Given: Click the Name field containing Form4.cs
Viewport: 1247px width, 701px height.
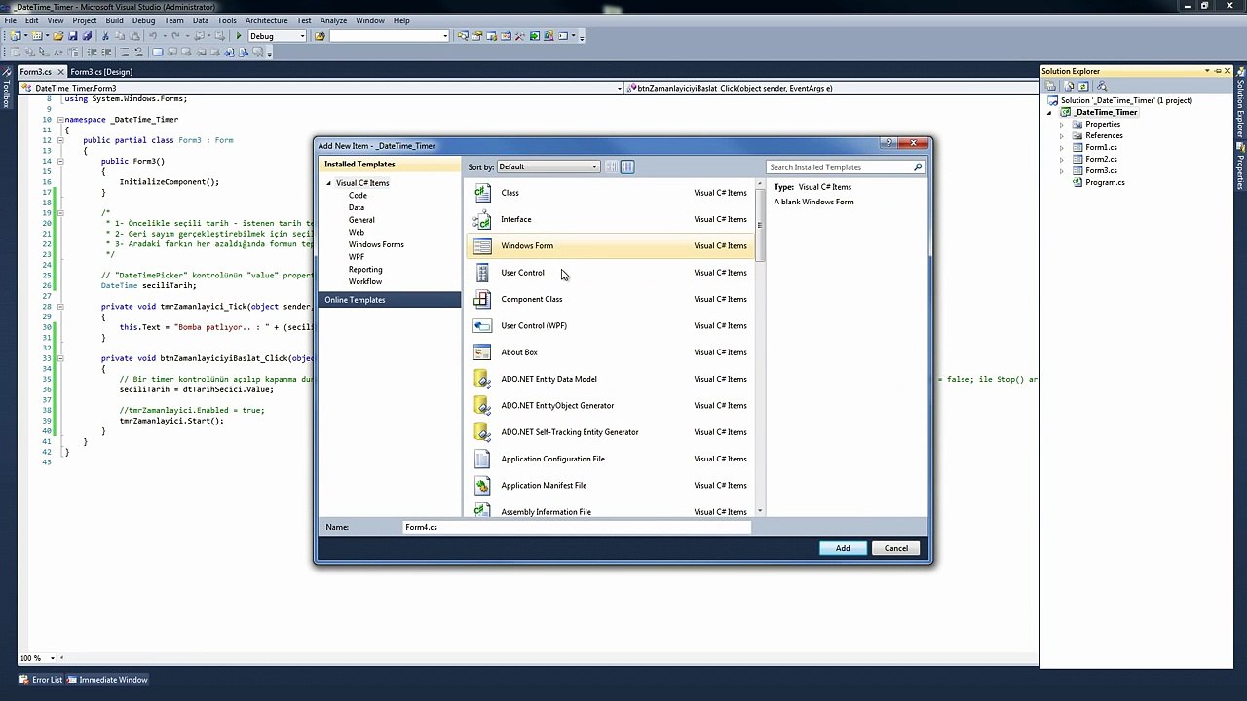Looking at the screenshot, I should (577, 527).
